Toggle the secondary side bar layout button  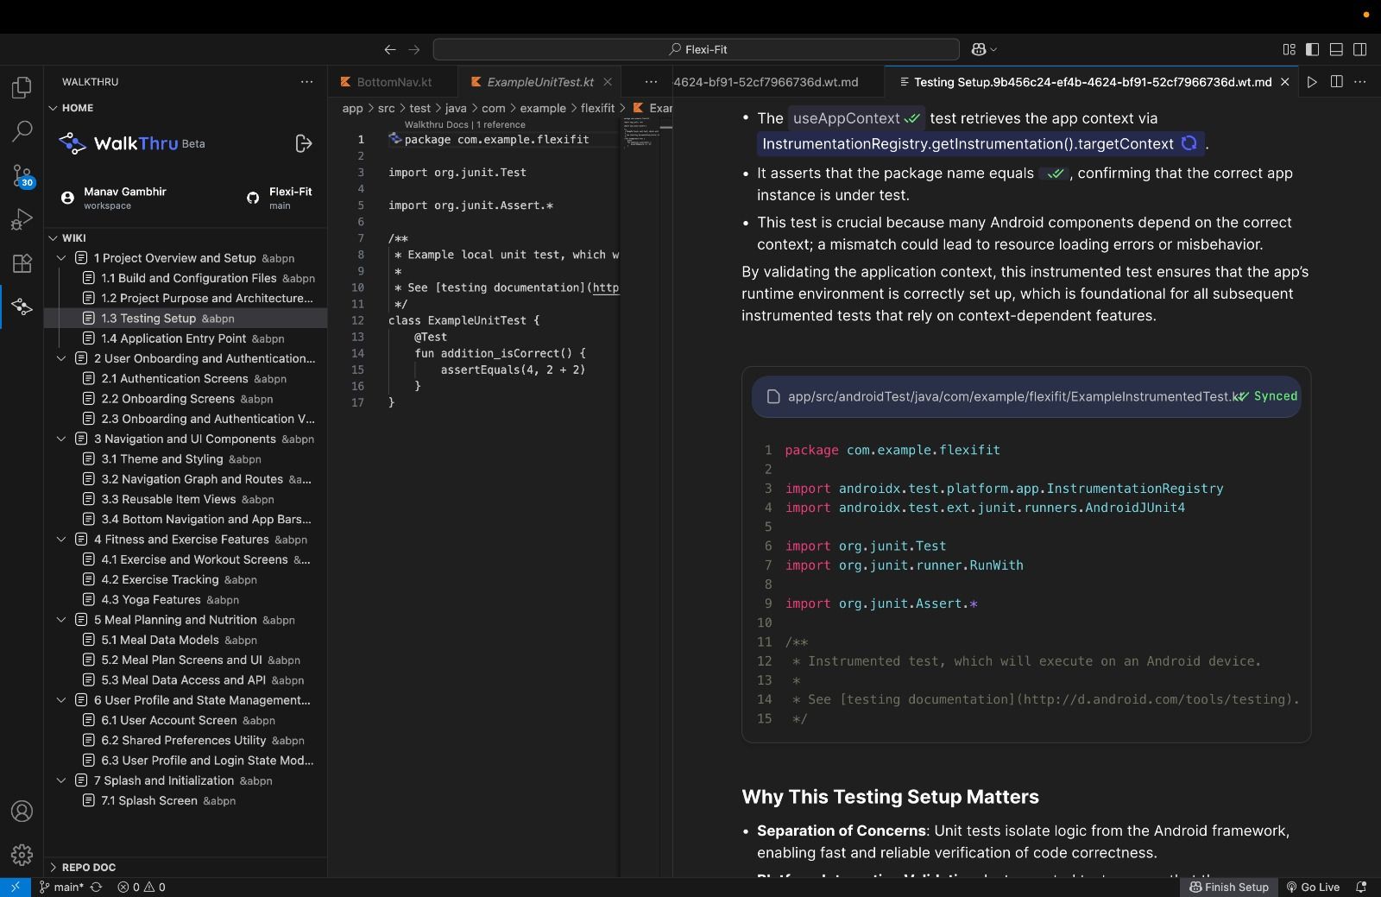(1359, 49)
